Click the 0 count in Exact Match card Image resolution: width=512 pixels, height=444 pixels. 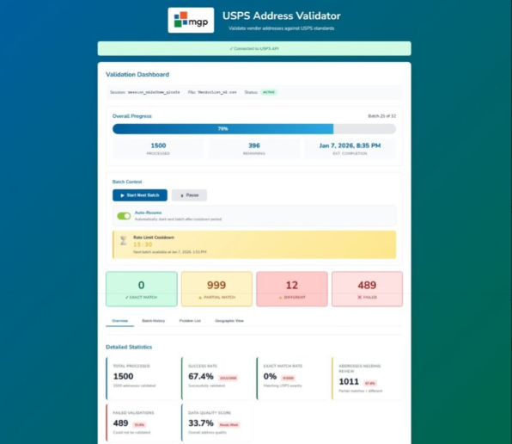tap(142, 285)
